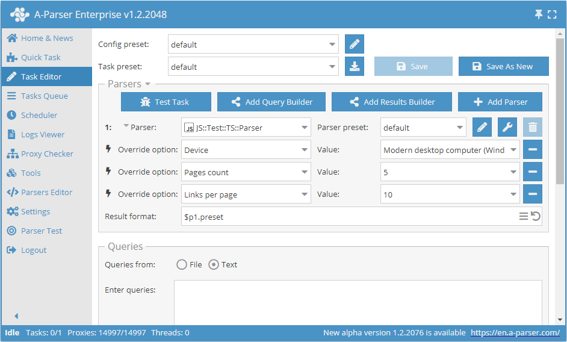Open the Result format list menu icon
Viewport: 567px width, 342px height.
(524, 217)
